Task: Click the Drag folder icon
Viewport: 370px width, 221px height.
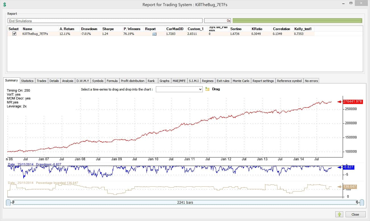Action: (207, 89)
